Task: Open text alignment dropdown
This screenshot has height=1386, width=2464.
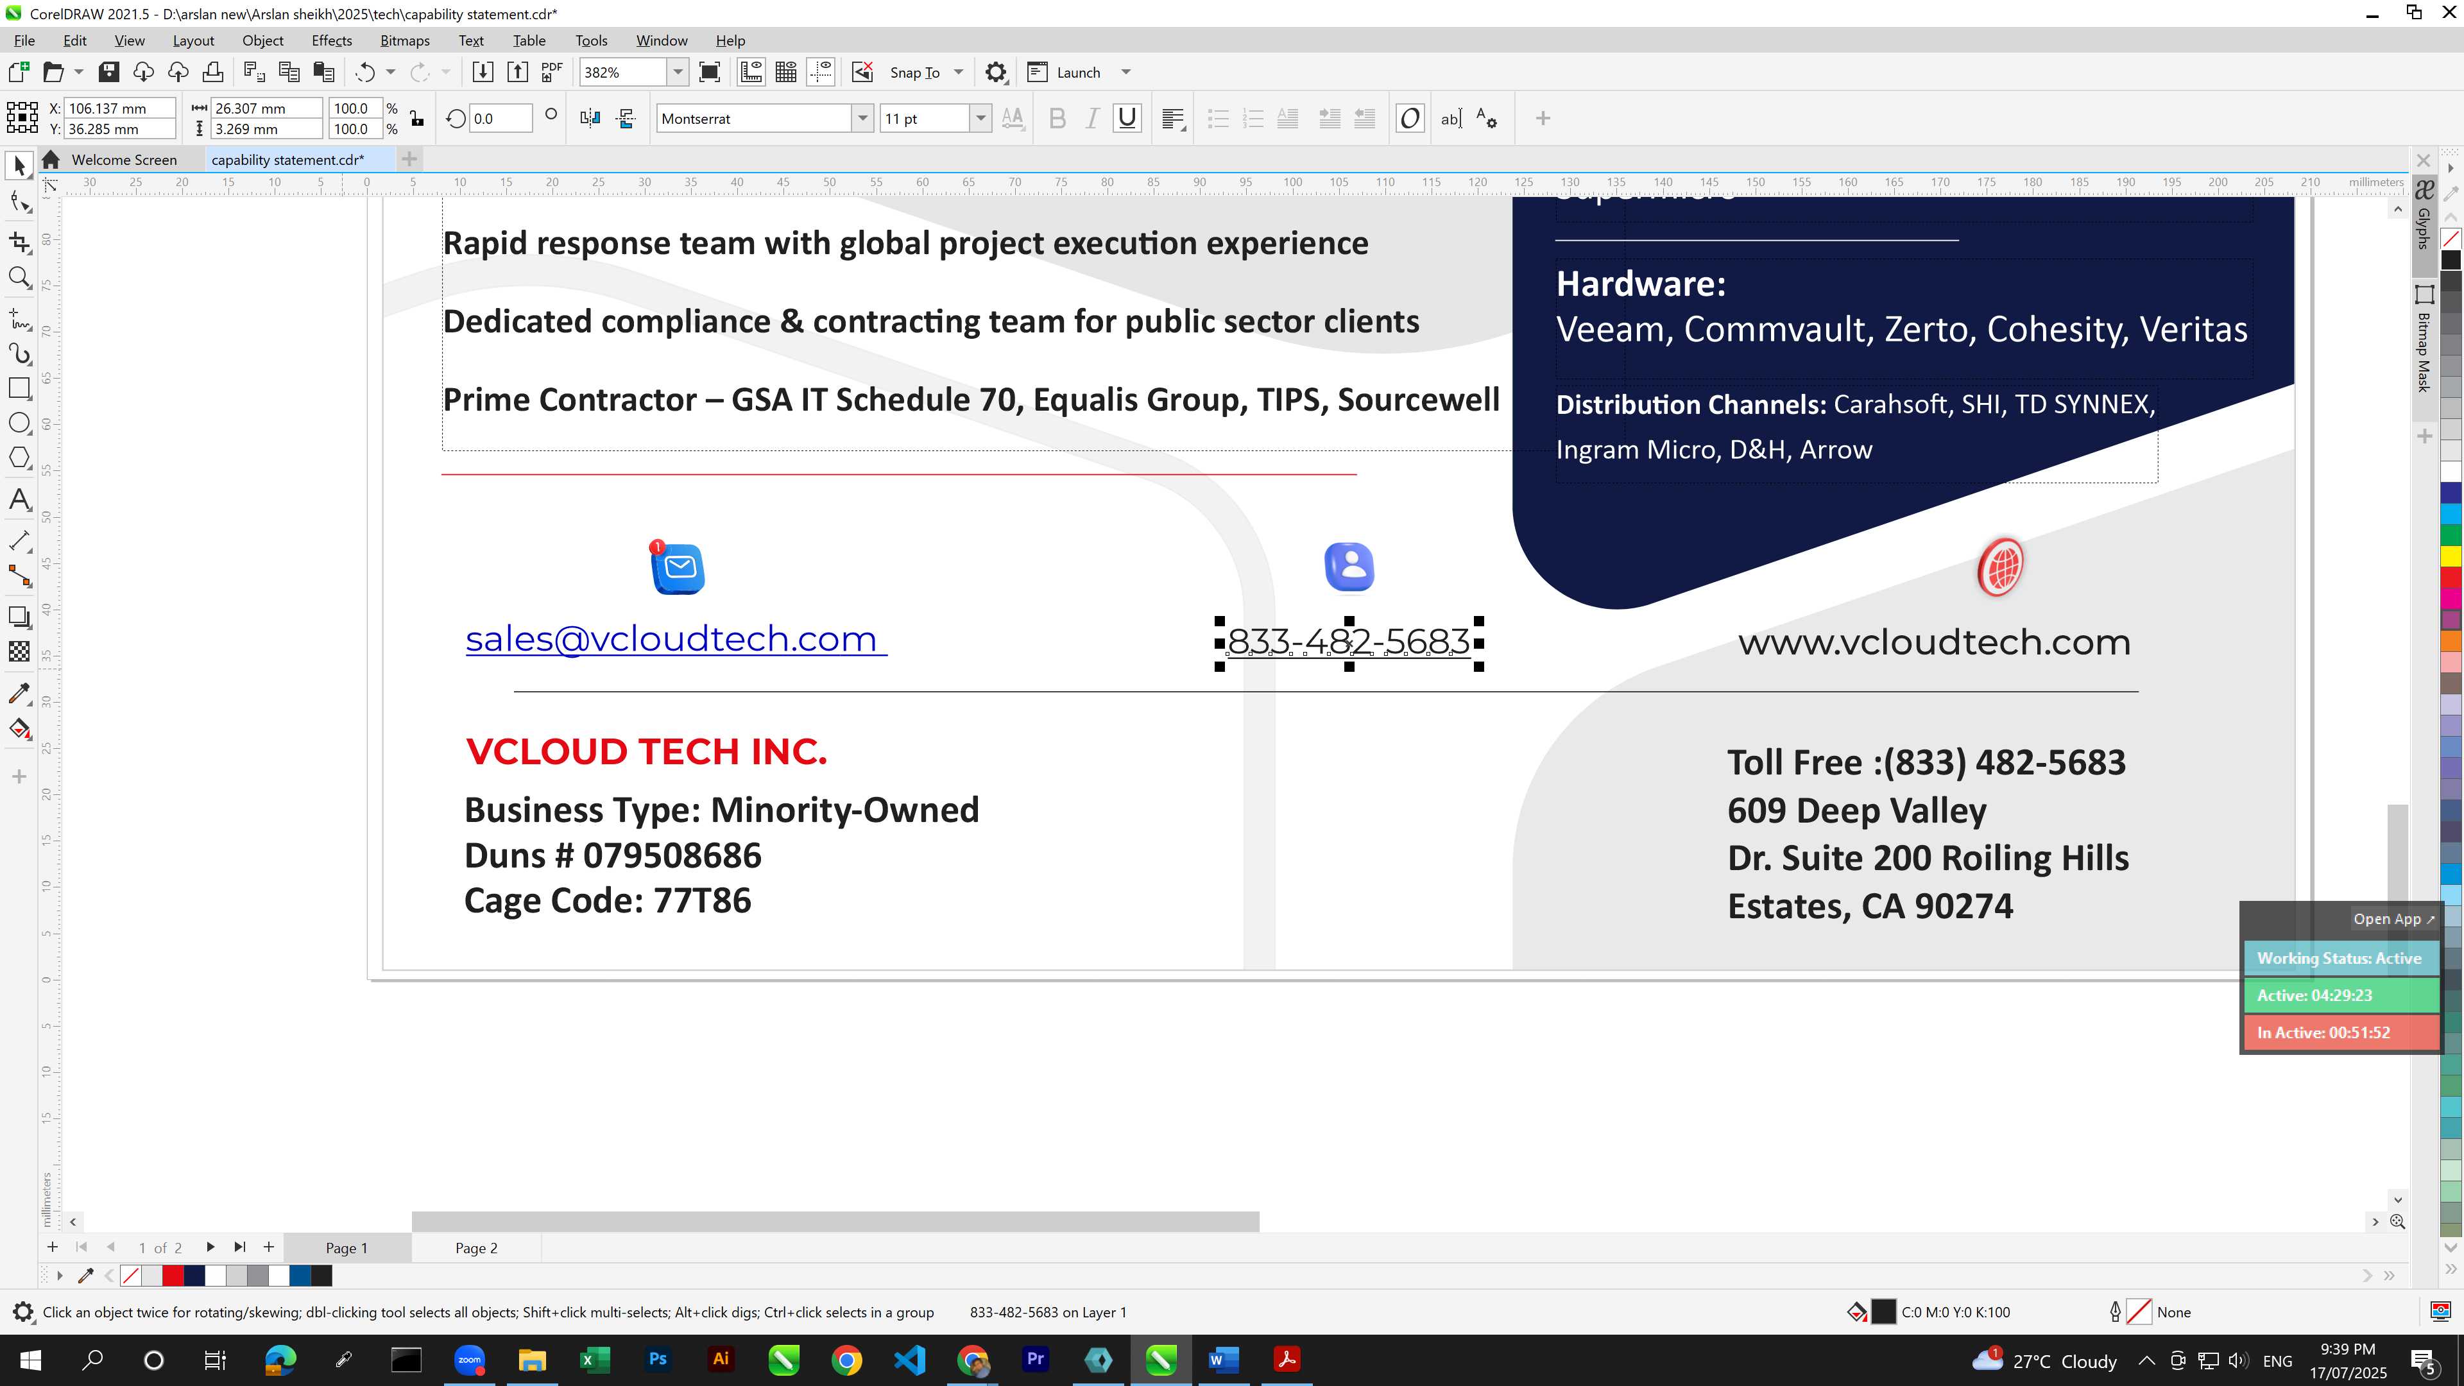Action: click(x=1174, y=119)
